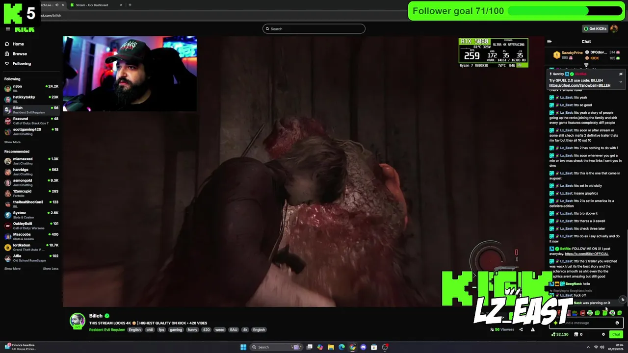
Task: Select the fps stream tag
Action: pyautogui.click(x=161, y=330)
